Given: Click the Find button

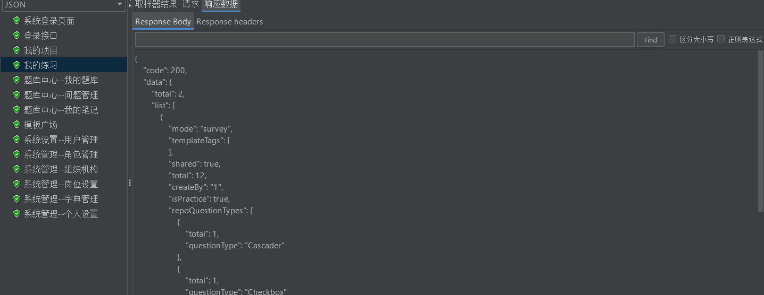Looking at the screenshot, I should point(651,40).
